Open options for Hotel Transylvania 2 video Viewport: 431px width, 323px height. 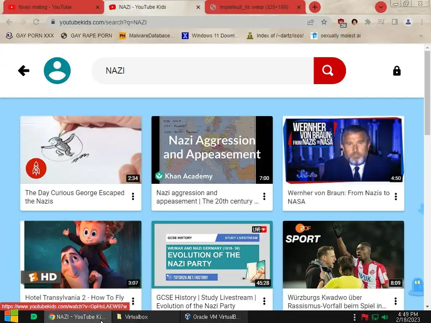click(x=133, y=301)
